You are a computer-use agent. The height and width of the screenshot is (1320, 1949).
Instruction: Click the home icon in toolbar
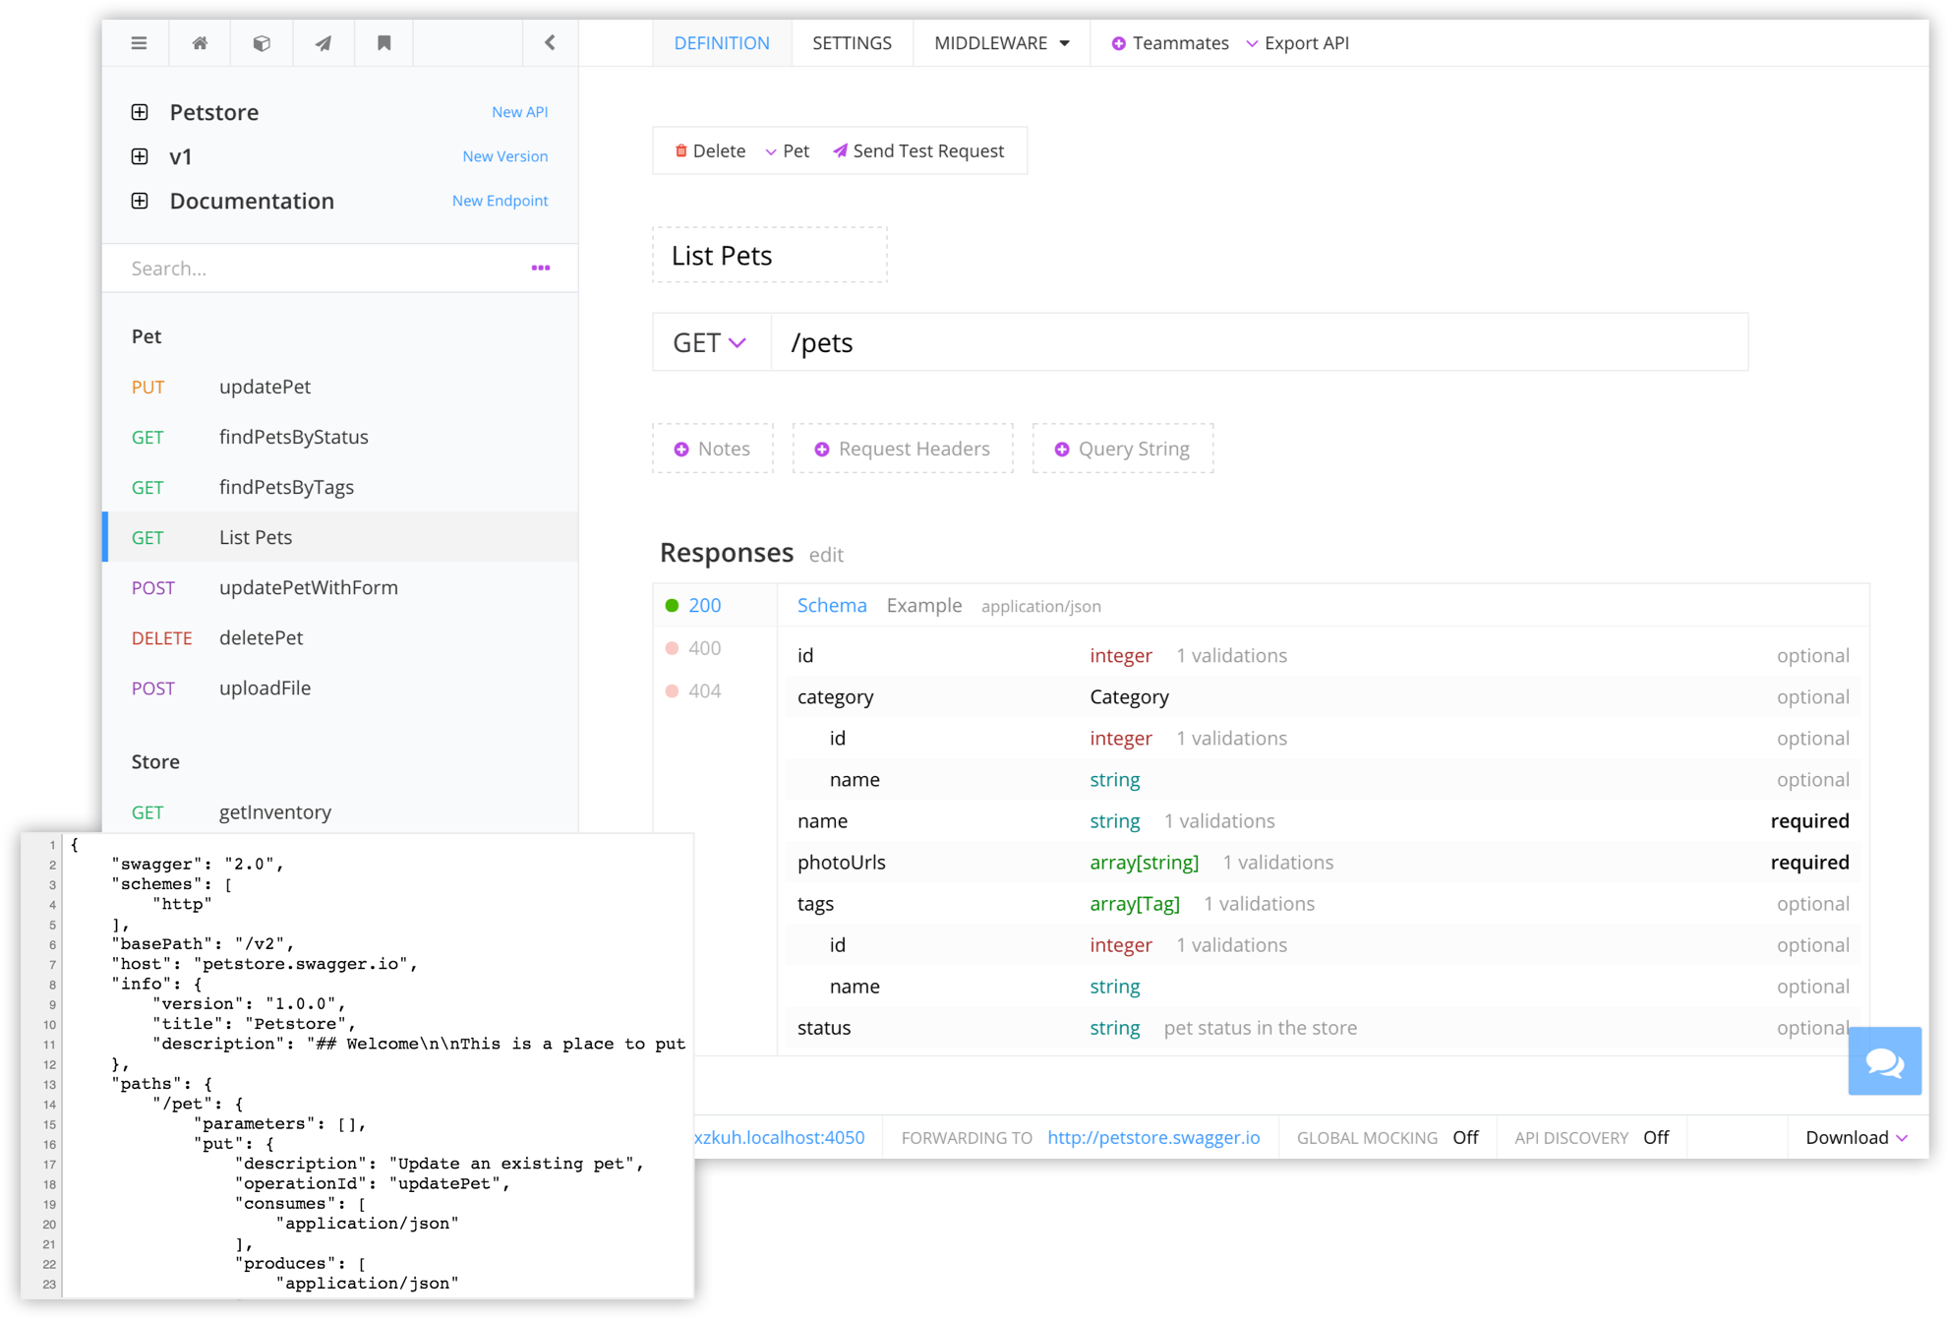[x=200, y=43]
